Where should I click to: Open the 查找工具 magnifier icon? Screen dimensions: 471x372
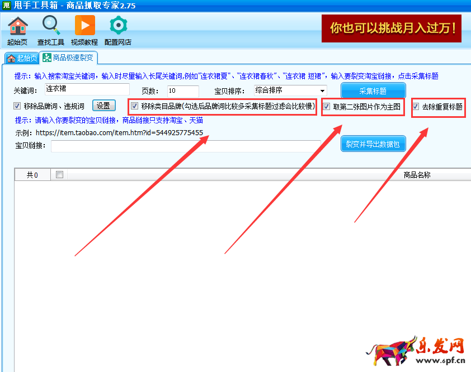[51, 26]
